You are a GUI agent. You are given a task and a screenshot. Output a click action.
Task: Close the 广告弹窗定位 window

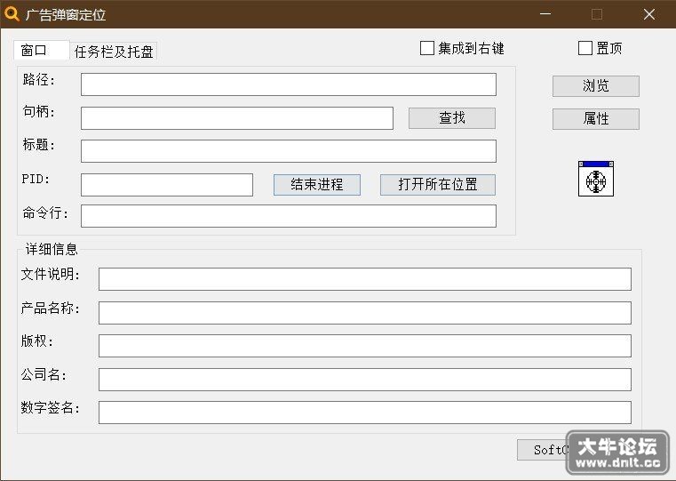[x=649, y=14]
